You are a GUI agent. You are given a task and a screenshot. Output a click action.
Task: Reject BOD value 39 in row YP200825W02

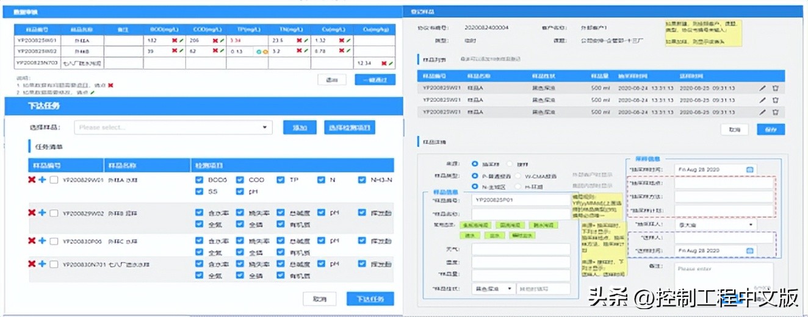pyautogui.click(x=175, y=51)
